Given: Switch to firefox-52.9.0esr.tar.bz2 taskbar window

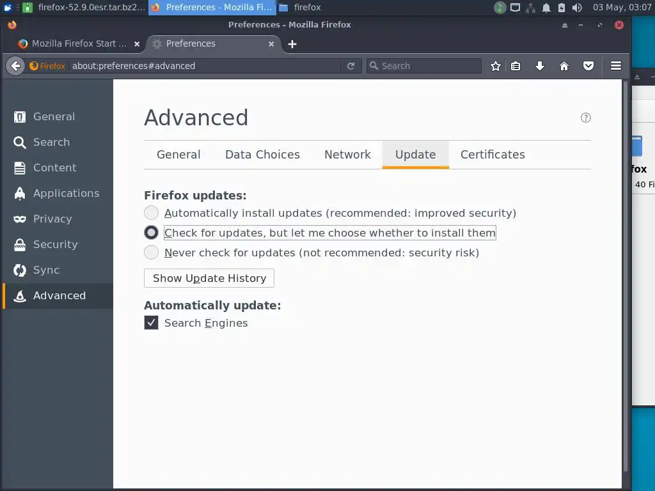Looking at the screenshot, I should (84, 8).
